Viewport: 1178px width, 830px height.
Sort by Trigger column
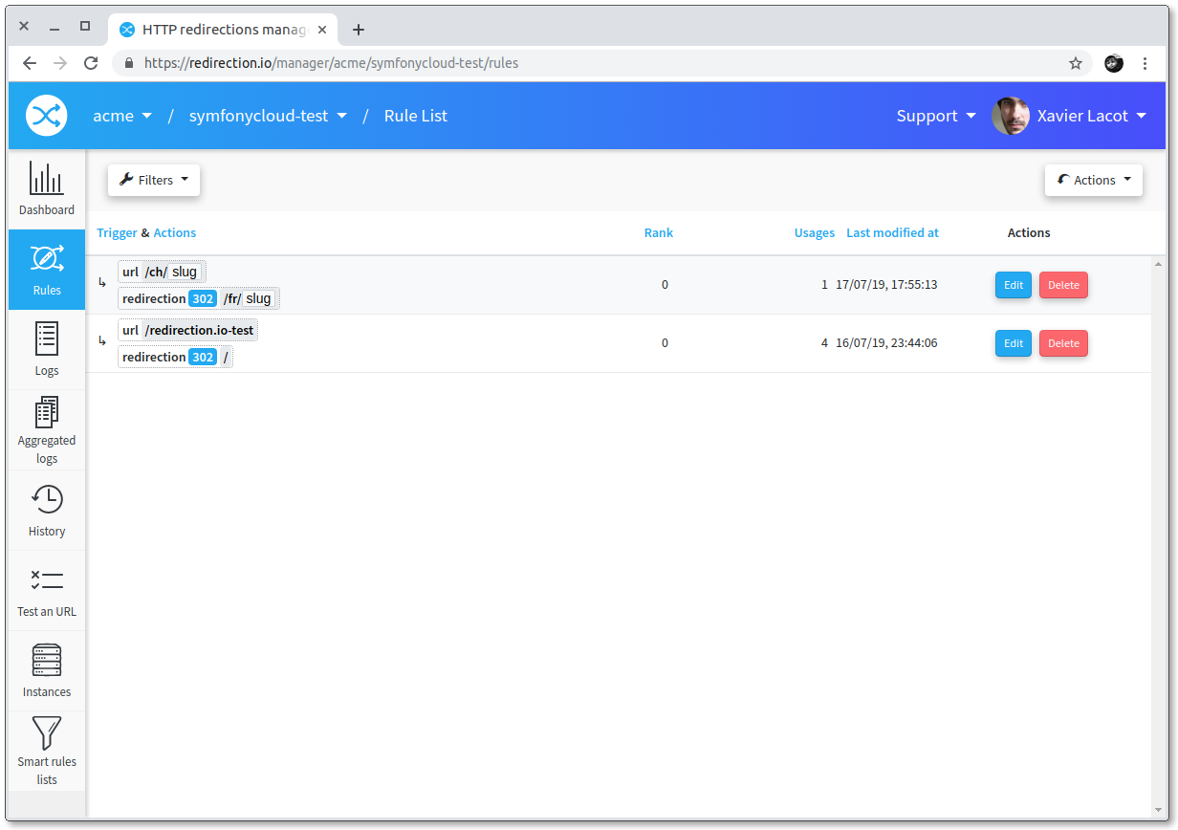click(x=118, y=232)
